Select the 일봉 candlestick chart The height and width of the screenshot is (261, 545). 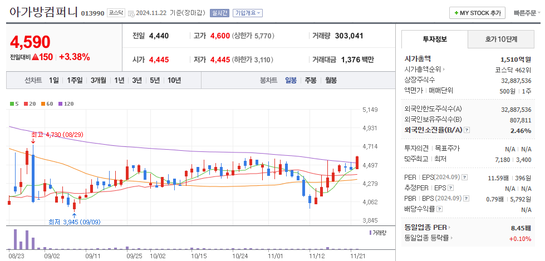tap(291, 81)
